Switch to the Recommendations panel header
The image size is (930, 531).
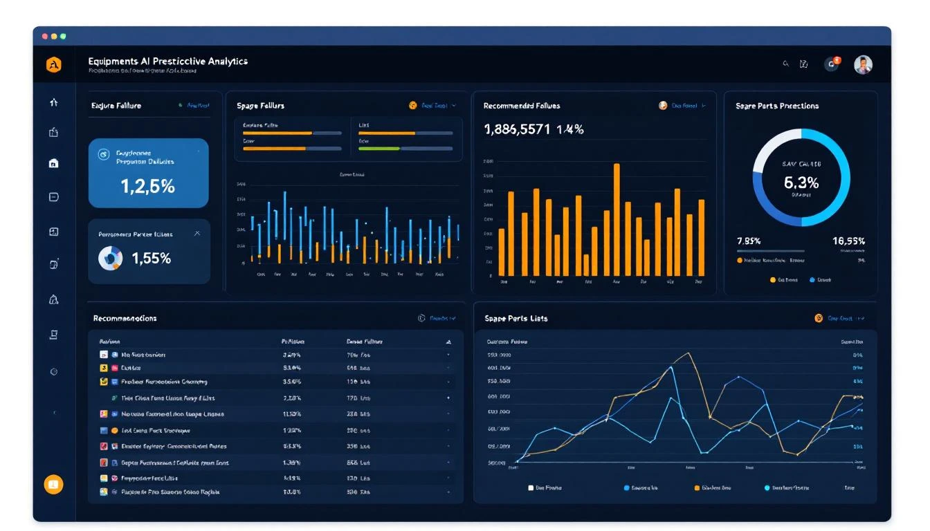[x=125, y=318]
